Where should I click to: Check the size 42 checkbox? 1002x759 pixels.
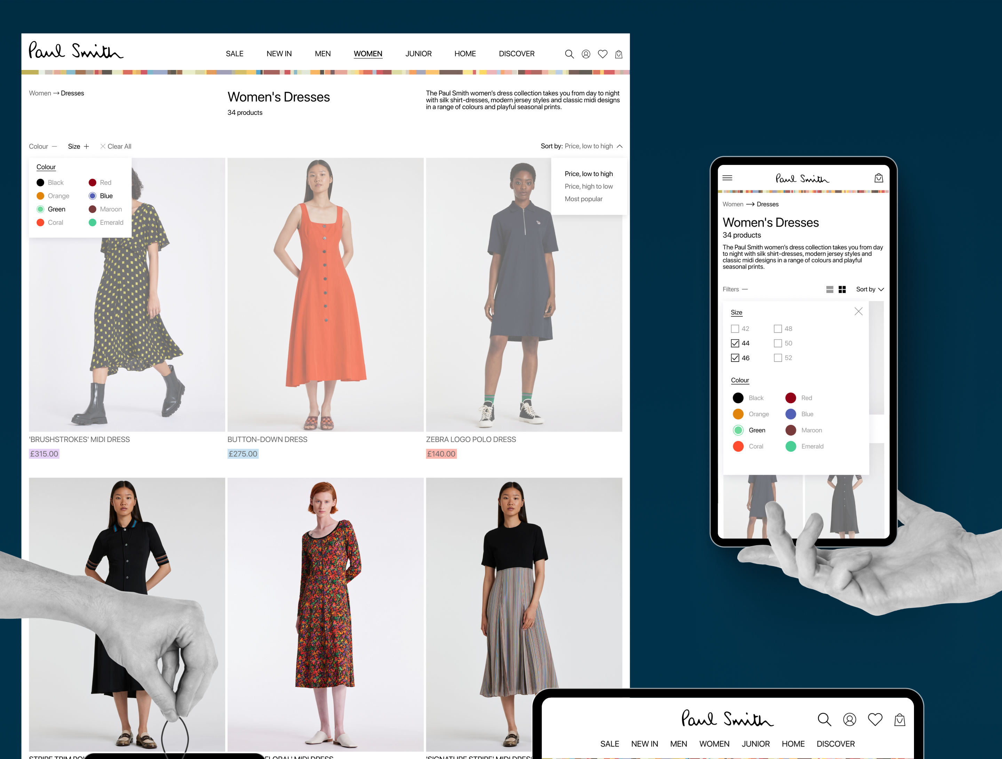coord(735,329)
